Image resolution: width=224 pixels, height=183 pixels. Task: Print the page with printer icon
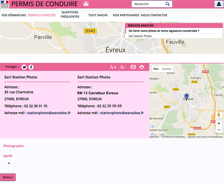coord(142,67)
